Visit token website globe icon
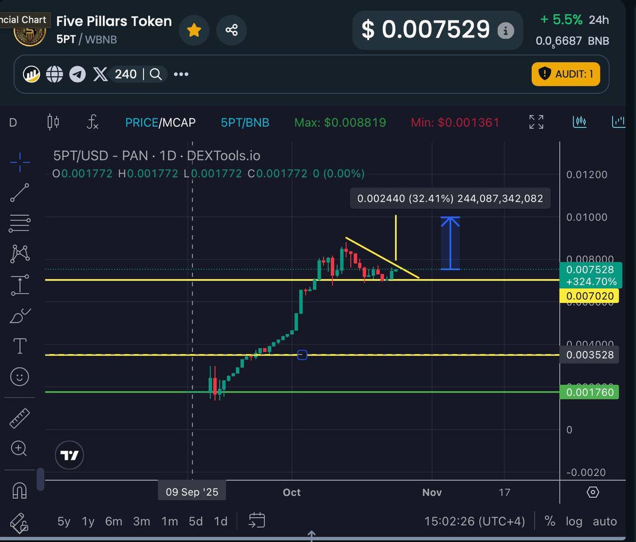This screenshot has width=636, height=542. click(55, 74)
